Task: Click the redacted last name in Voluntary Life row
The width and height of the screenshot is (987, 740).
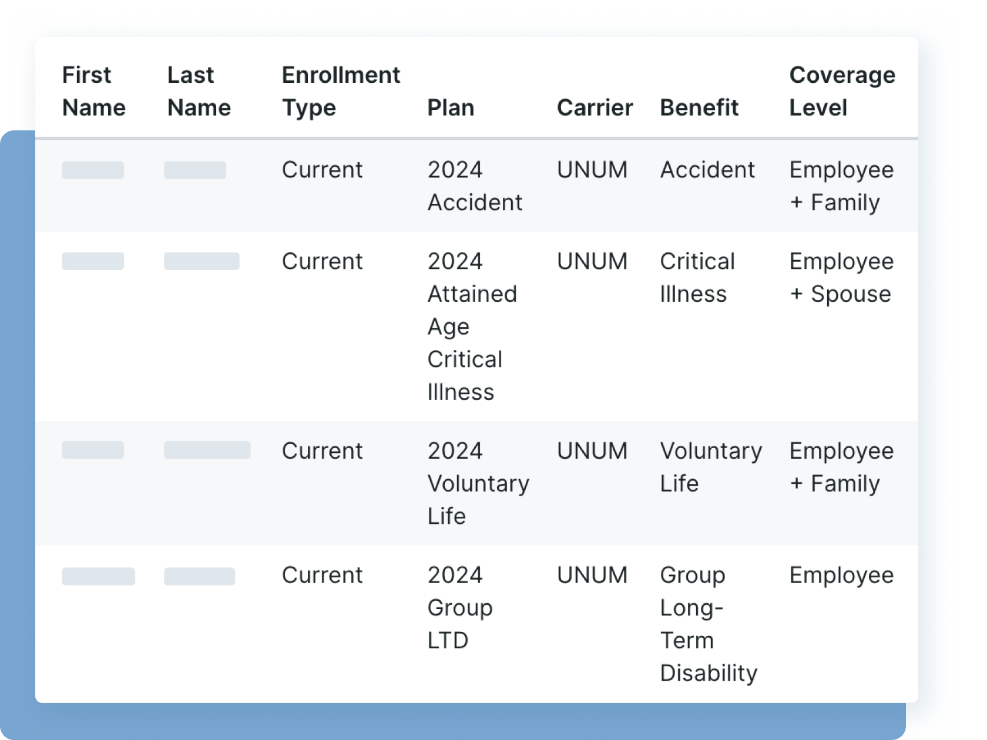Action: (x=207, y=450)
